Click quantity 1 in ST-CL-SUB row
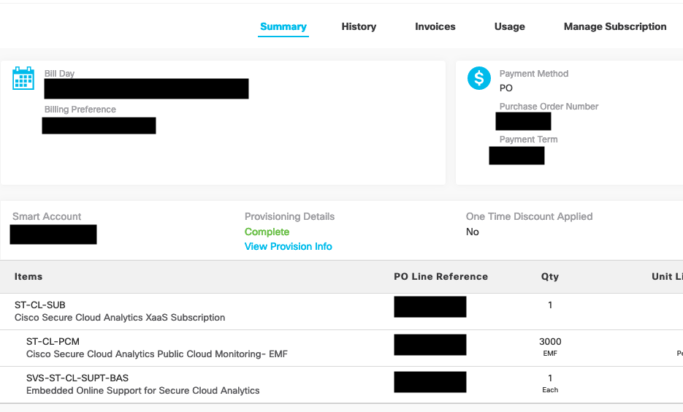The image size is (683, 412). (x=550, y=305)
